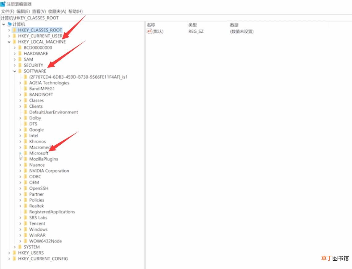Select the Classes key

(36, 101)
